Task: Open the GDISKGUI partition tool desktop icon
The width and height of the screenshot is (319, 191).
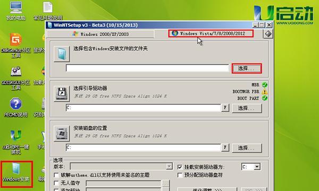Action: point(15,72)
